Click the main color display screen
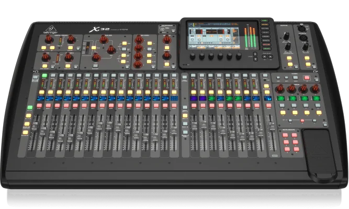The image size is (349, 209). (213, 36)
